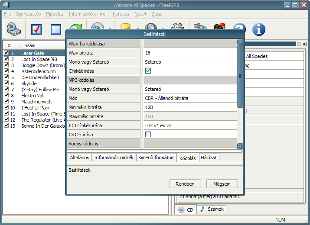
Task: Uncheck track 8 Elektro Volt
Action: (x=7, y=95)
